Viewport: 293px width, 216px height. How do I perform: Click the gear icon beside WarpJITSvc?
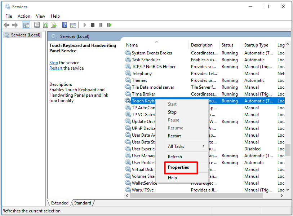pyautogui.click(x=128, y=190)
